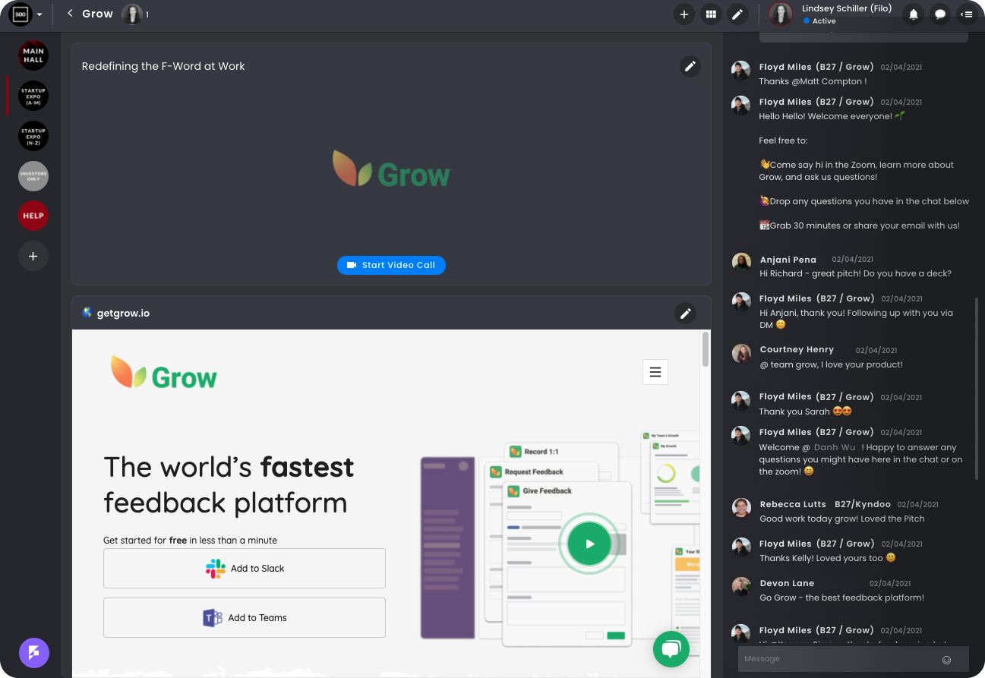Click the chat panel scrollbar

tap(977, 388)
